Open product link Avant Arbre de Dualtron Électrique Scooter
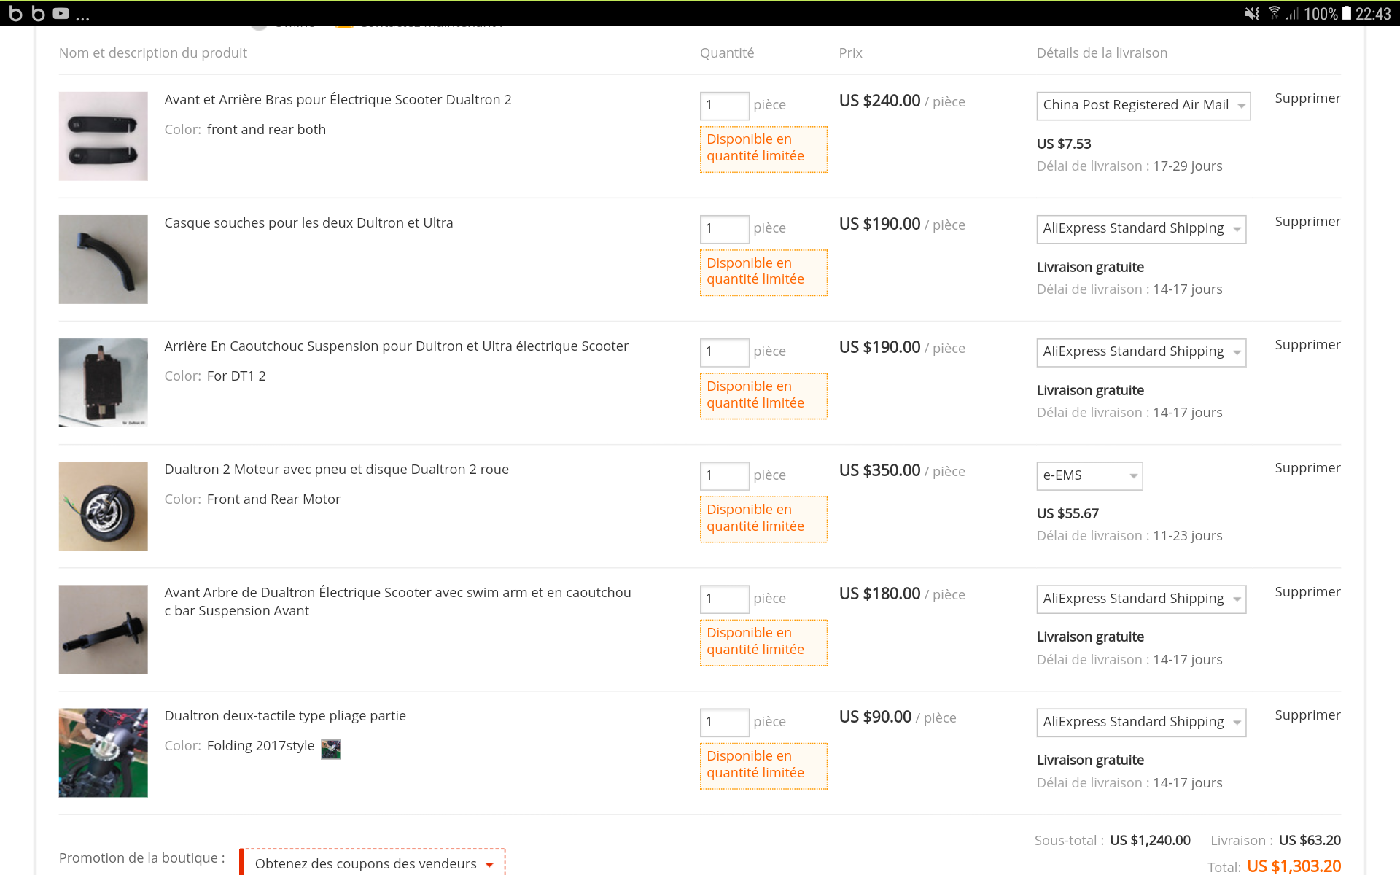This screenshot has height=875, width=1400. point(397,602)
